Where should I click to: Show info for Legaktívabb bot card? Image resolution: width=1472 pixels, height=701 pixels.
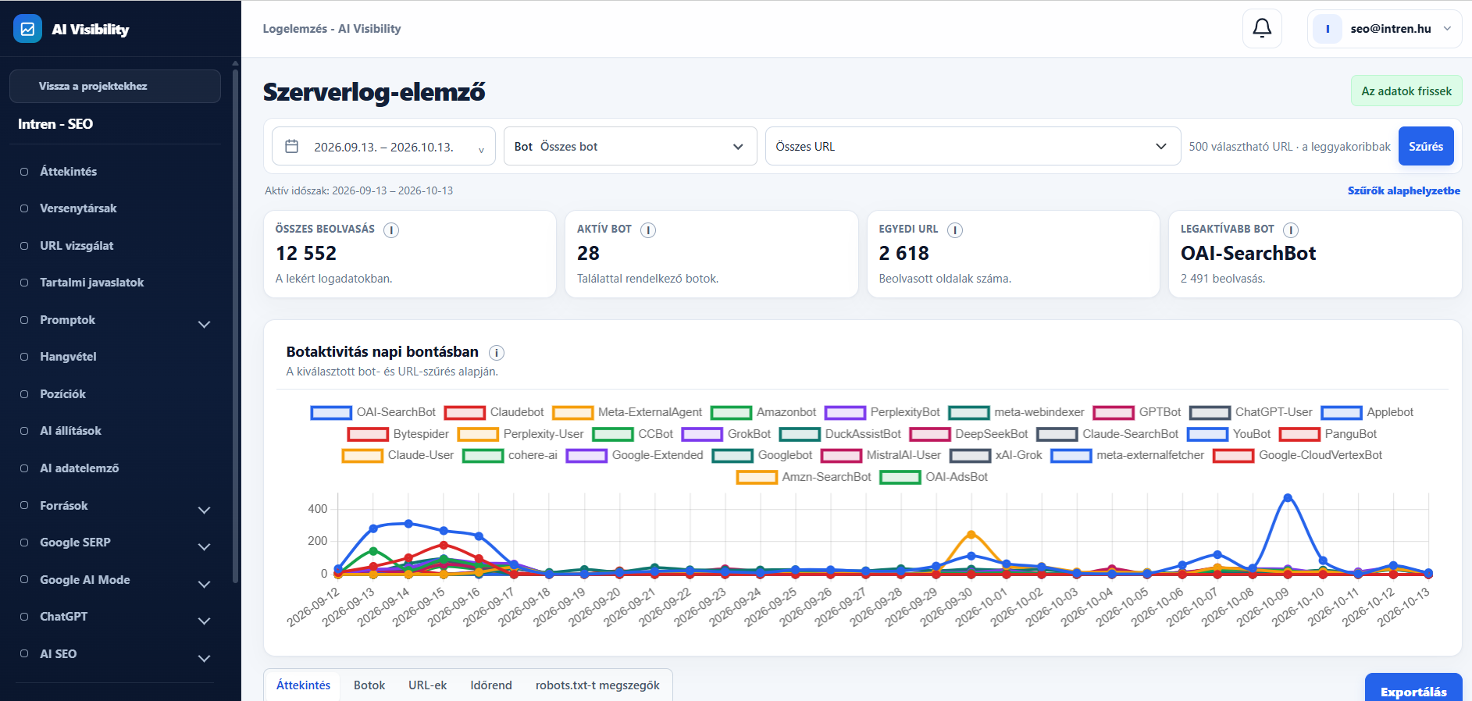[x=1291, y=230]
